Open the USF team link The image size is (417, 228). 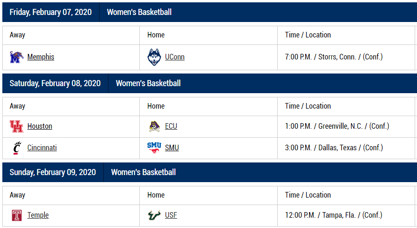coord(171,215)
